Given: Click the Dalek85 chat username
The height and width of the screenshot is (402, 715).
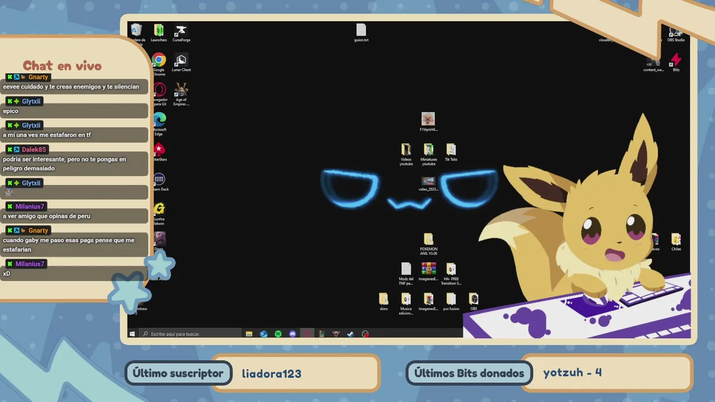Looking at the screenshot, I should click(x=34, y=150).
